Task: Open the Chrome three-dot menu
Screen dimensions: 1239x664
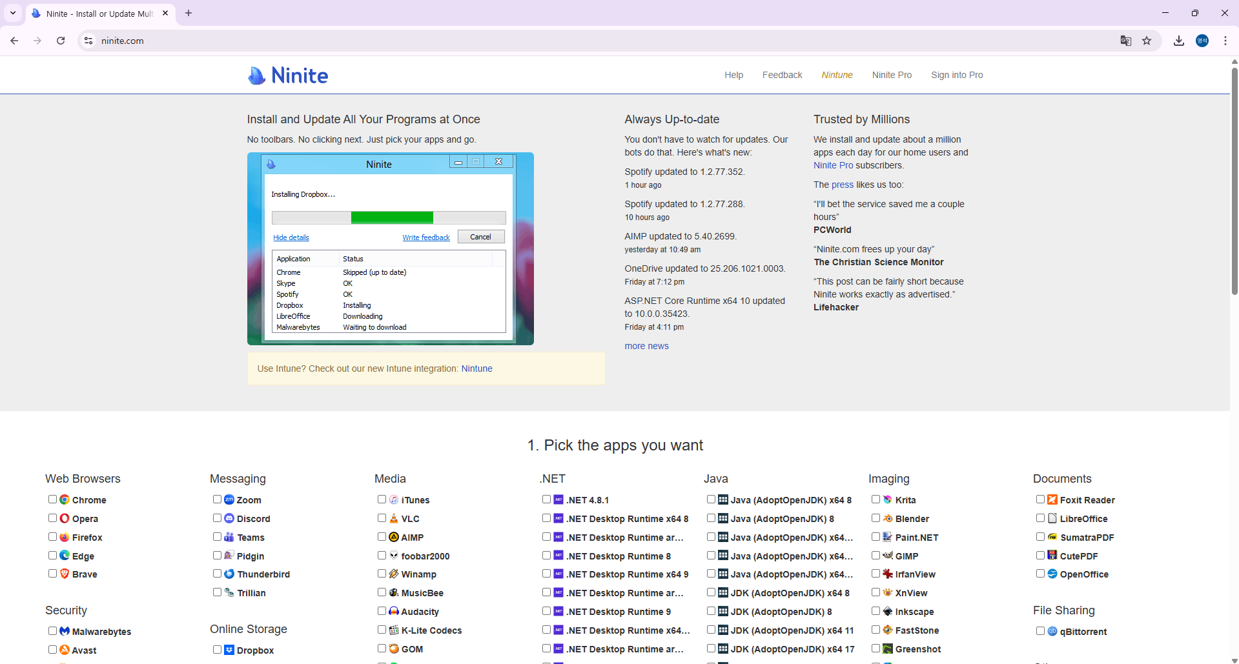Action: click(x=1225, y=41)
